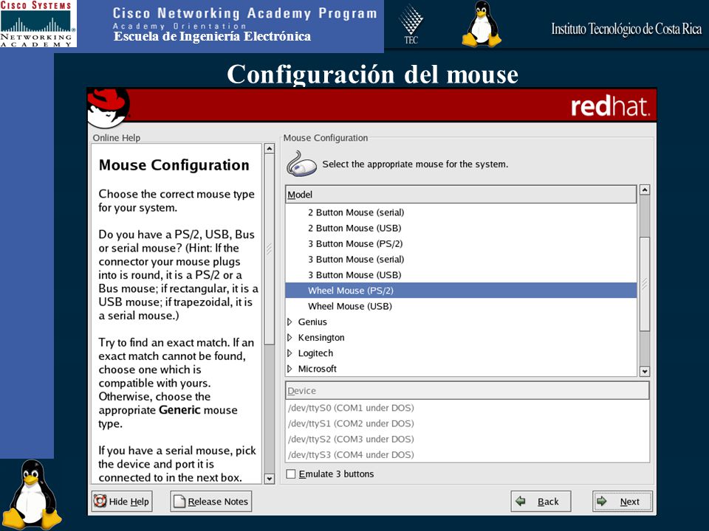The height and width of the screenshot is (531, 709).
Task: Click the model list scrollbar thumb
Action: click(645, 283)
